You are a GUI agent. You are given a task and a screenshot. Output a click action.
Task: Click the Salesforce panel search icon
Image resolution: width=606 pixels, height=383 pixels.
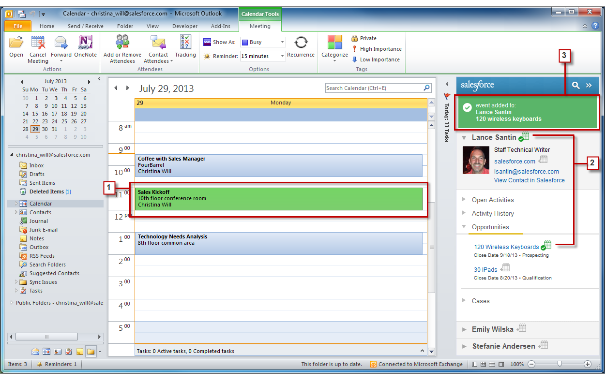point(576,85)
